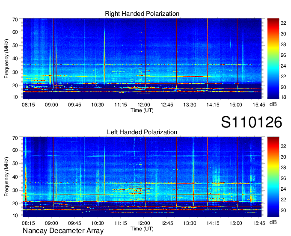Click the "70" frequency tick of the upper plot

click(15, 20)
